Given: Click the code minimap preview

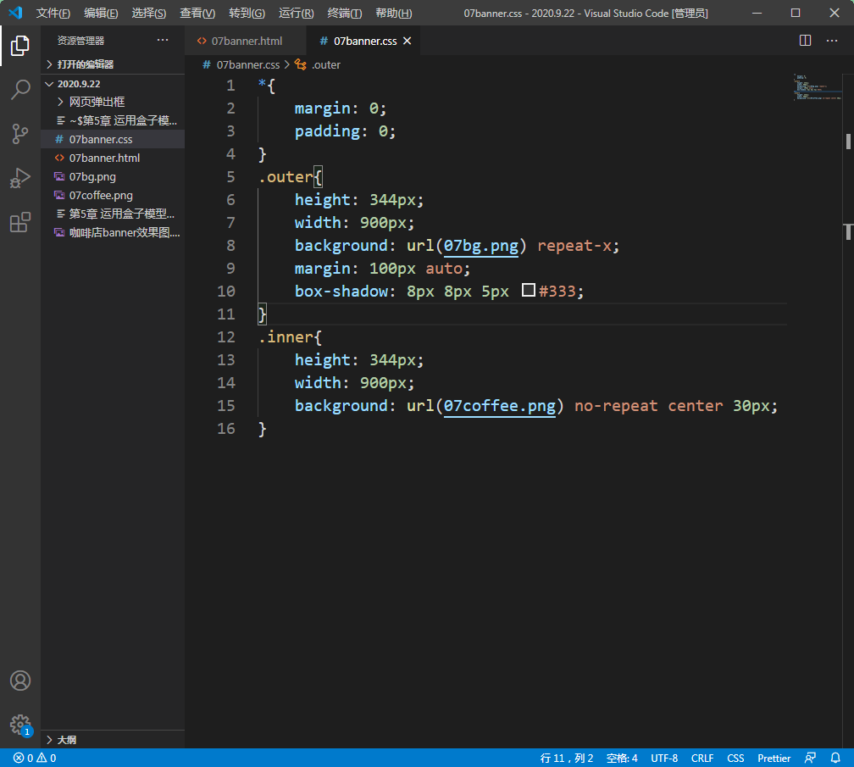Looking at the screenshot, I should [817, 87].
